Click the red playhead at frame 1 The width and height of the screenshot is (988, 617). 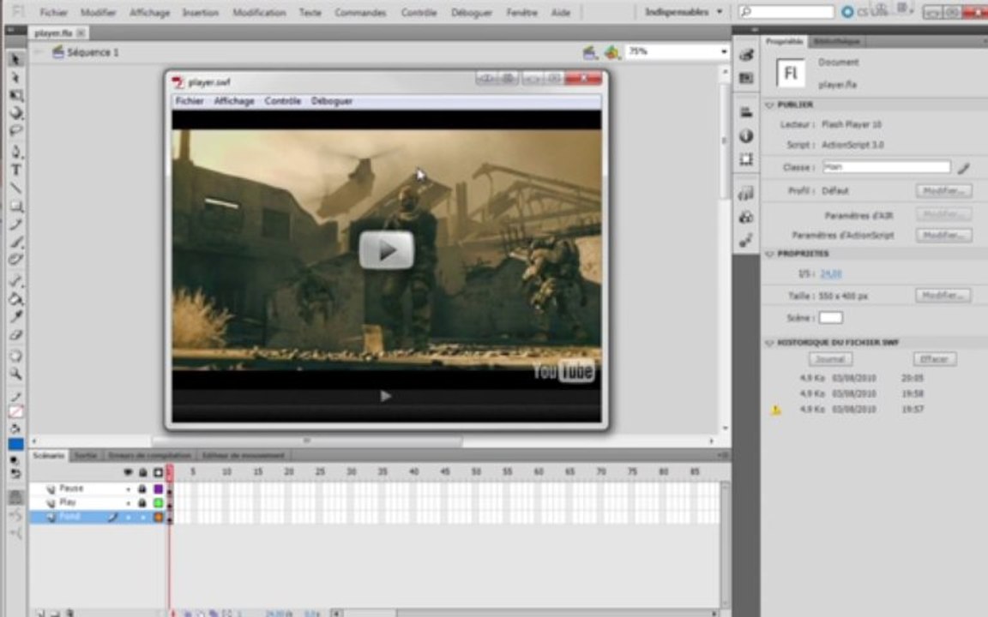click(170, 472)
